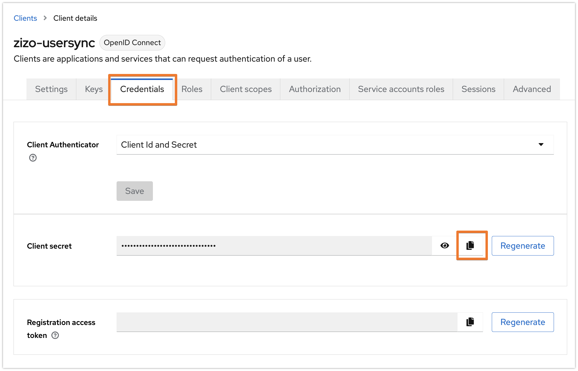
Task: Regenerate the registration access token
Action: click(x=523, y=322)
